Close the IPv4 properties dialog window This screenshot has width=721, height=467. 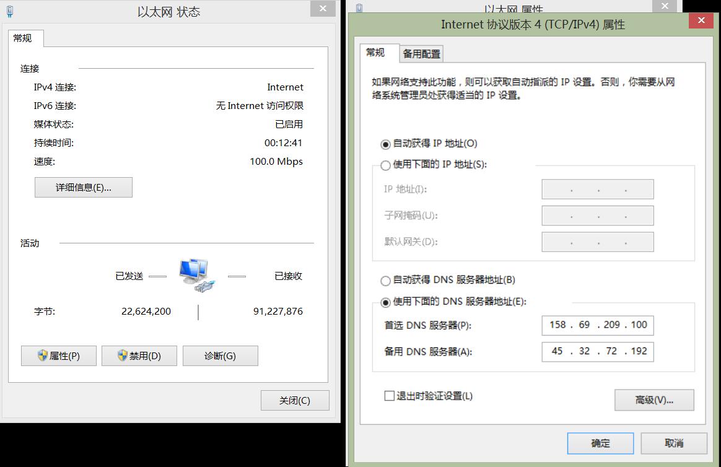[x=701, y=20]
